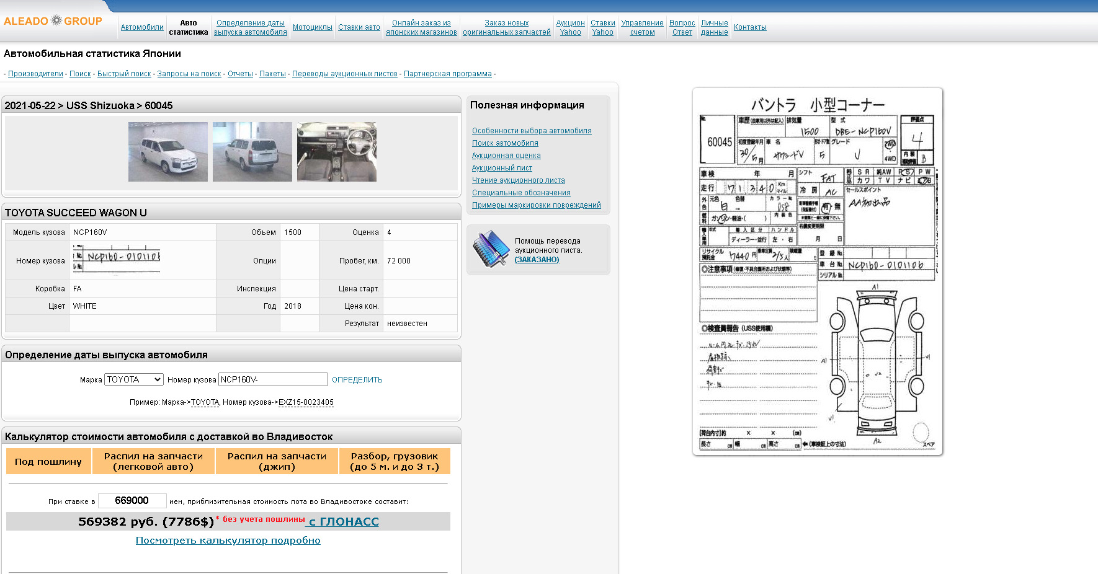The image size is (1098, 574).
Task: Click the translation help book icon
Action: tap(491, 249)
